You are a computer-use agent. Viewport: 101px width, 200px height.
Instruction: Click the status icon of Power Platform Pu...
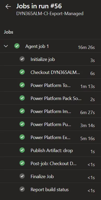click(22, 124)
